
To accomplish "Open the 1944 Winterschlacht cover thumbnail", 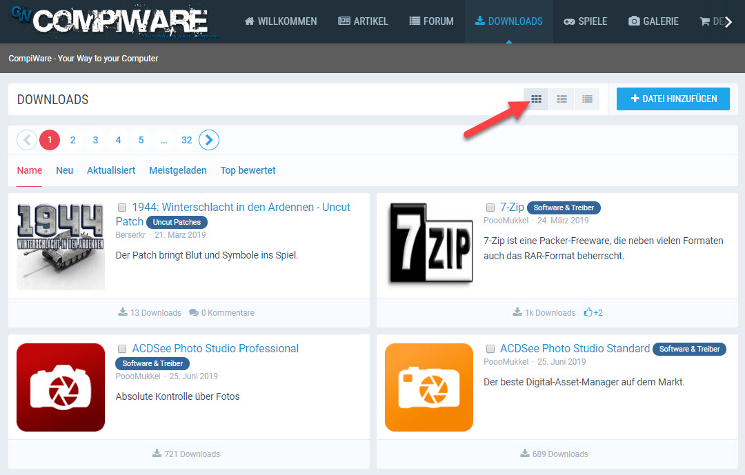I will (61, 246).
